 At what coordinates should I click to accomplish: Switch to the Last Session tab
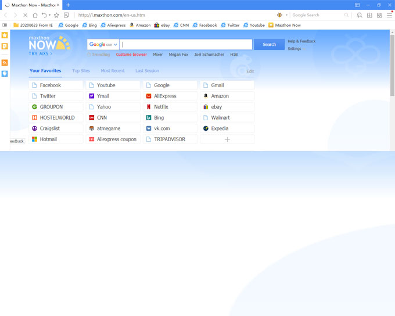click(147, 70)
